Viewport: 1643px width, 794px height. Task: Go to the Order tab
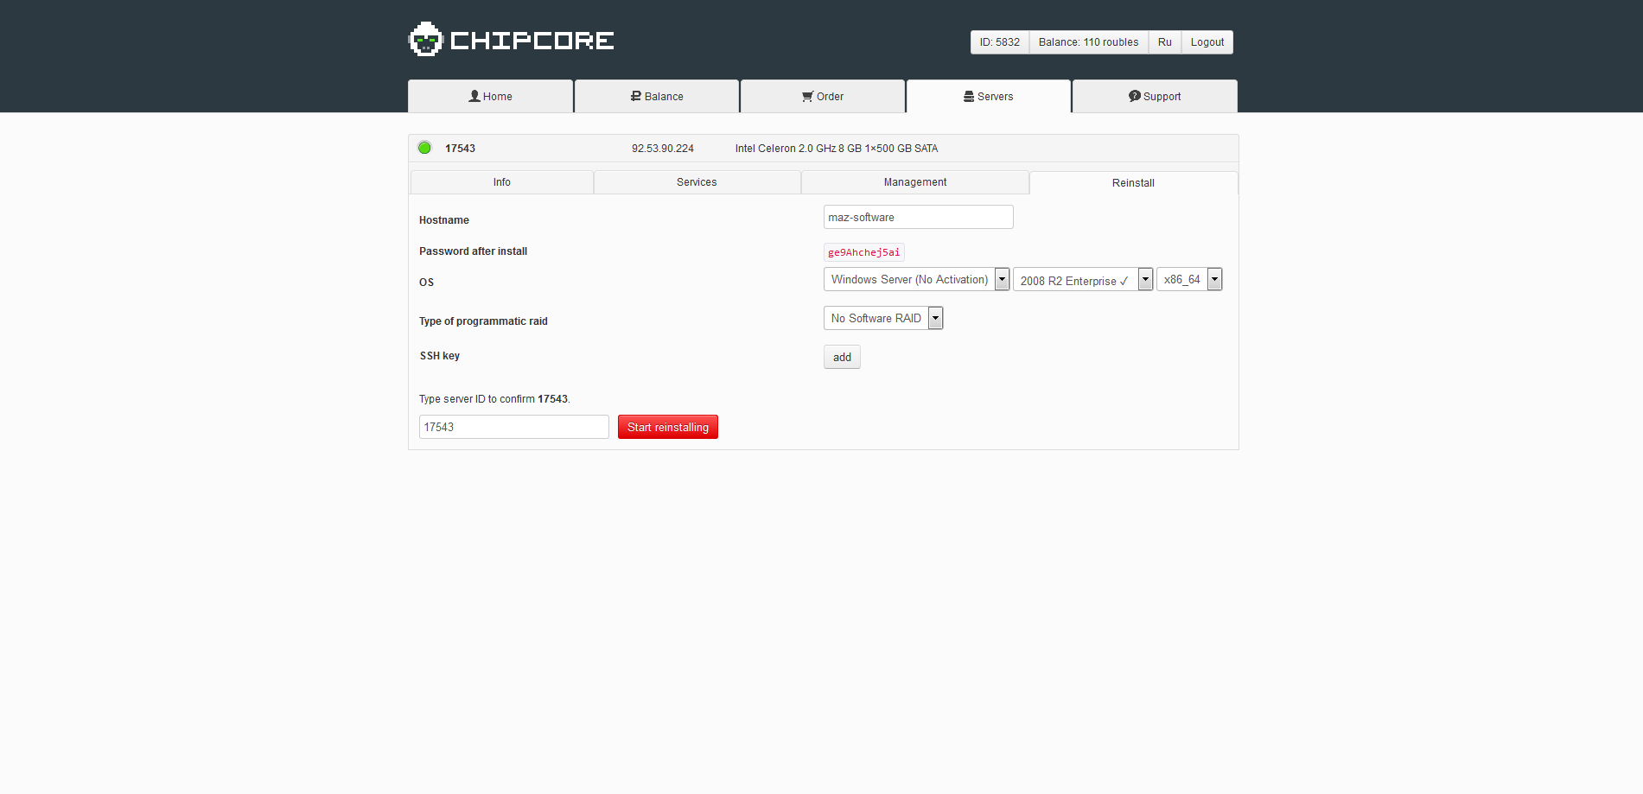coord(823,97)
